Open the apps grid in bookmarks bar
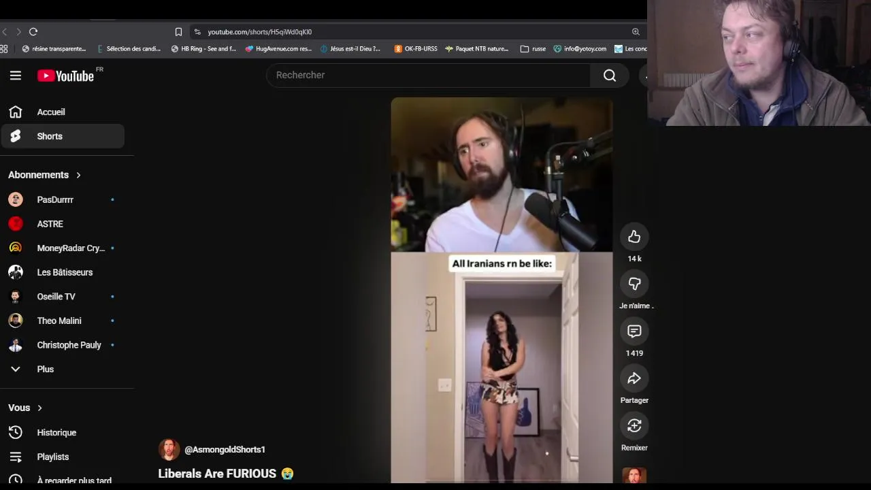 coord(3,49)
